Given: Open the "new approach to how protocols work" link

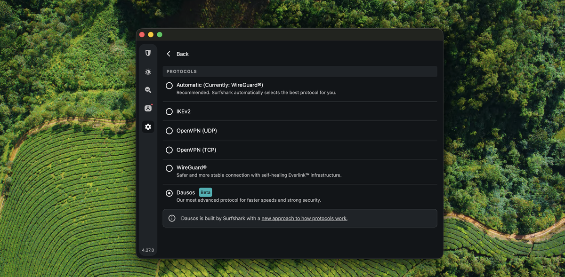Looking at the screenshot, I should tap(304, 218).
